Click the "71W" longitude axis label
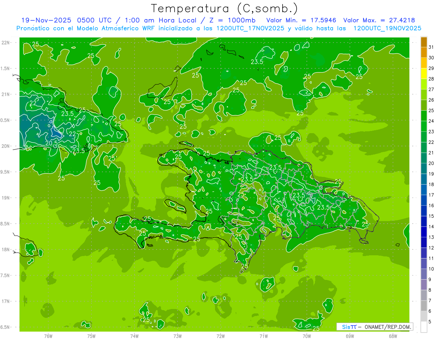Viewport: 441px width, 341px height. [x=263, y=336]
